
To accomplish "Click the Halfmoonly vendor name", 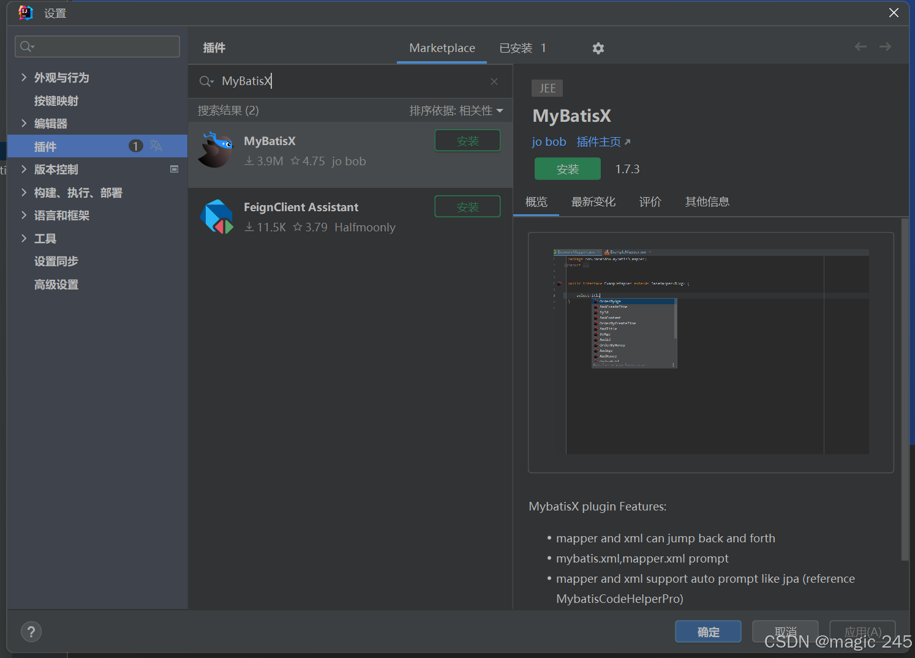I will (x=365, y=227).
